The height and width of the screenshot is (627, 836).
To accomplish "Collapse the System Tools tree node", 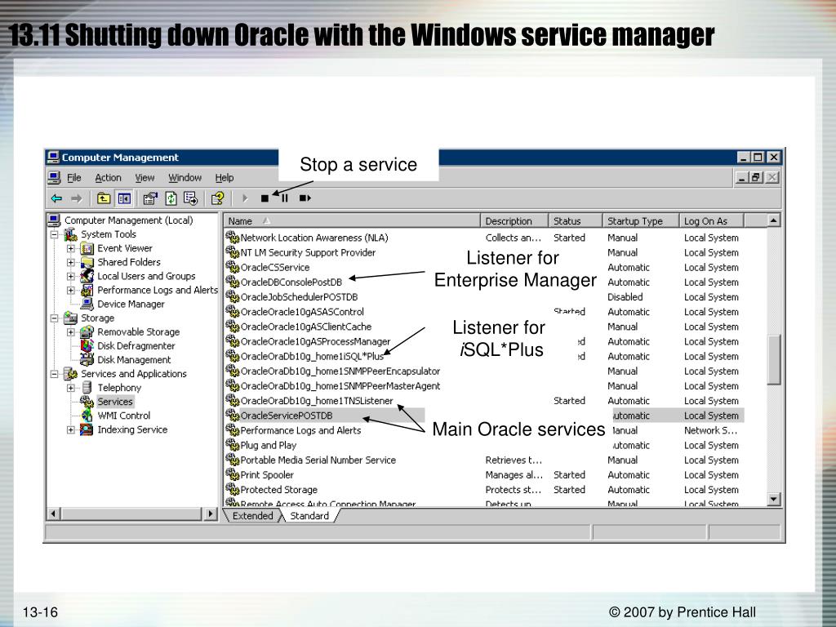I will click(55, 234).
